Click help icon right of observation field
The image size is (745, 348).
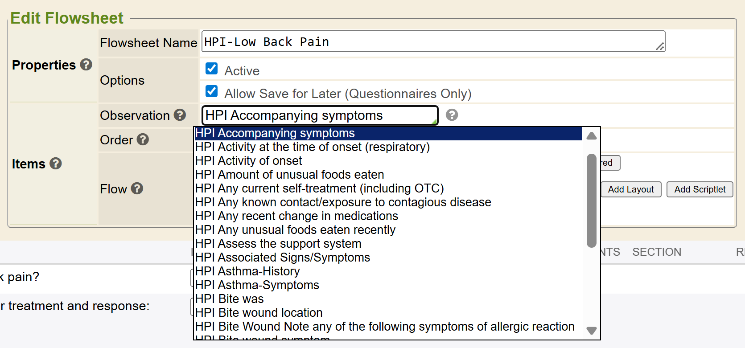[452, 115]
